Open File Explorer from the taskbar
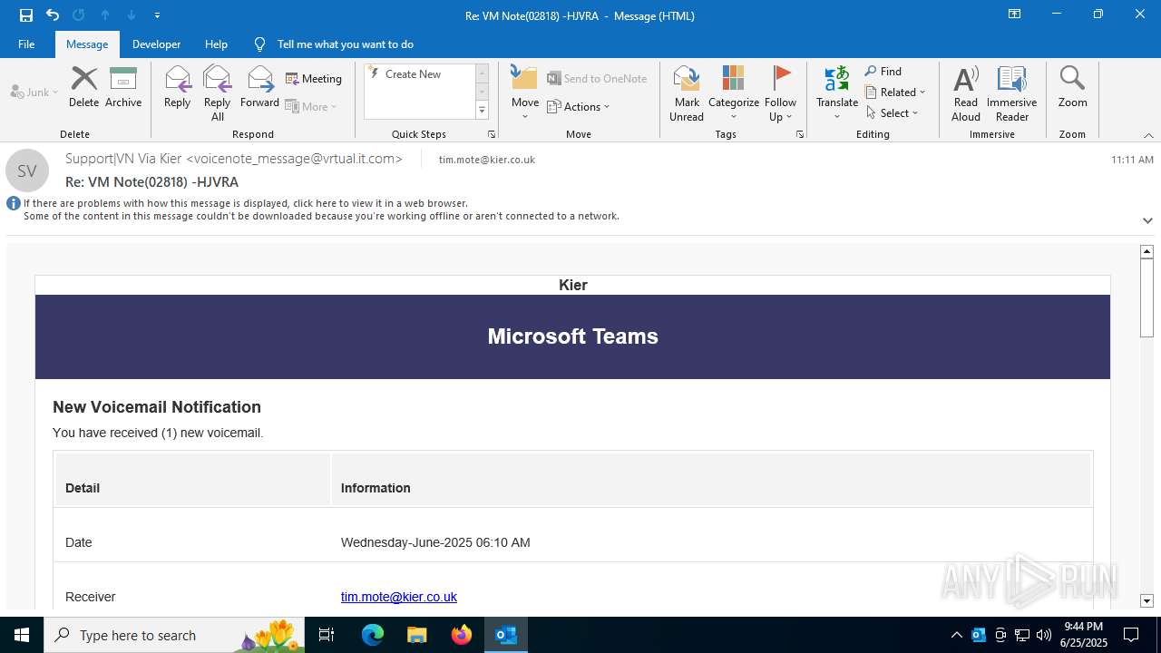 click(x=417, y=635)
